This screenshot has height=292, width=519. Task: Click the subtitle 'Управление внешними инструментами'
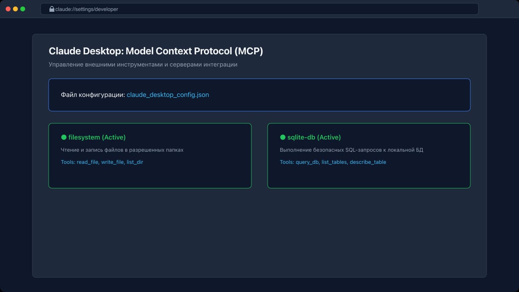pos(143,64)
